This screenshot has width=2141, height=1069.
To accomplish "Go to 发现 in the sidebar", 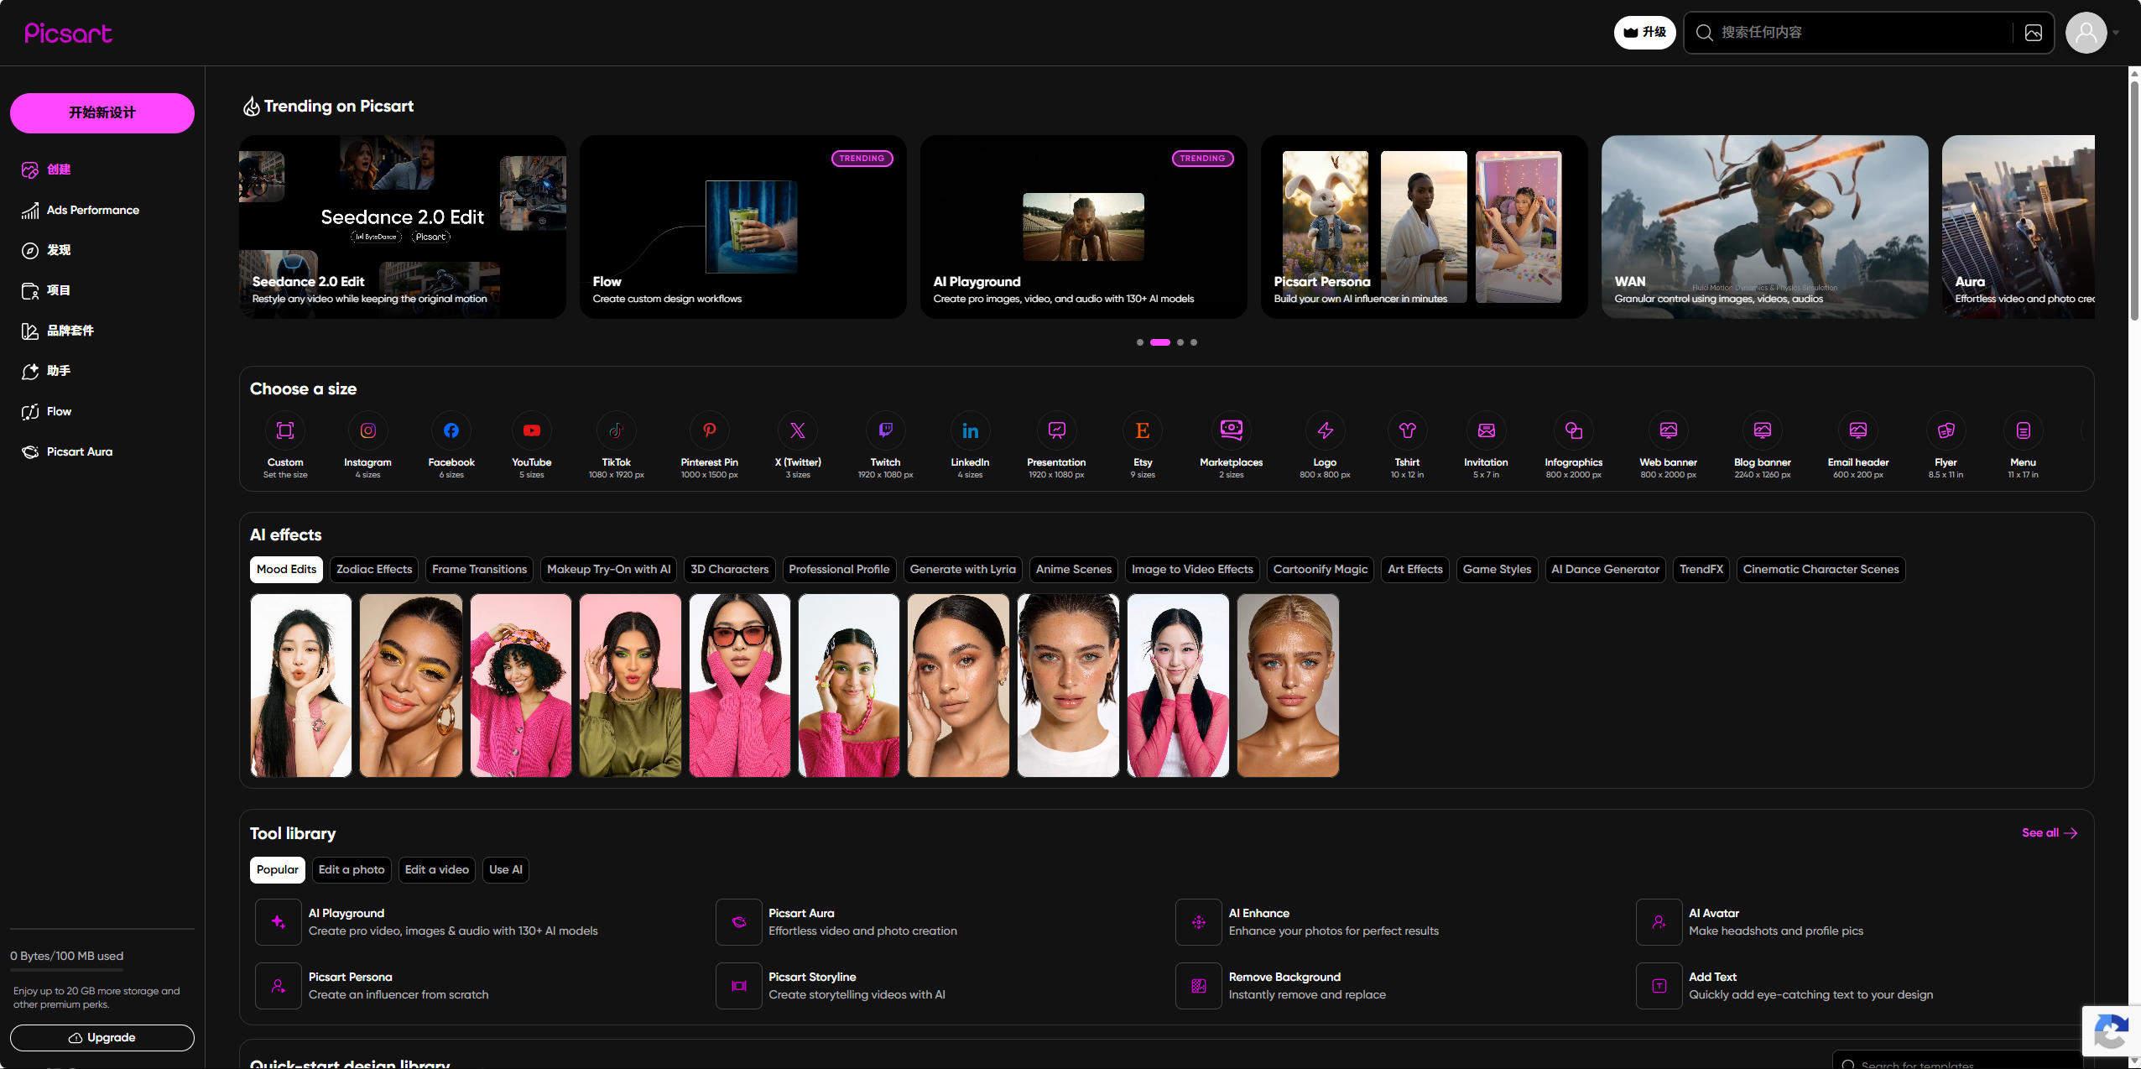I will click(x=102, y=250).
